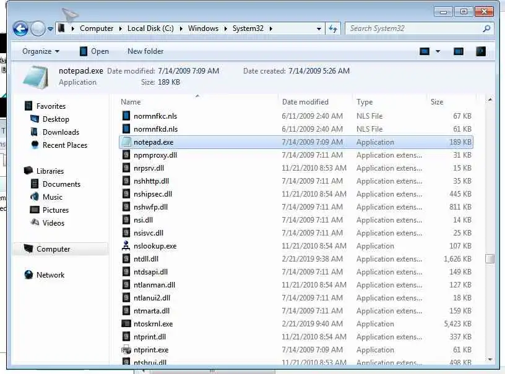Sort files by the Type column
The height and width of the screenshot is (374, 505).
(365, 102)
